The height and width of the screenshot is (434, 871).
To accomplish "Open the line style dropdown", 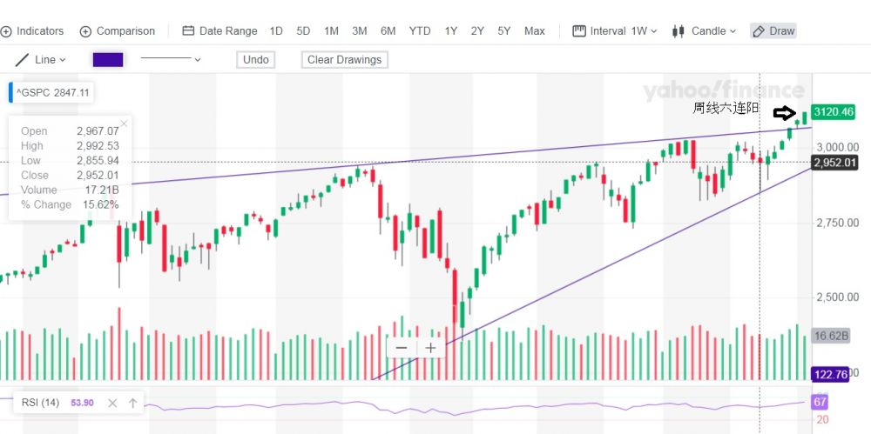I will tap(171, 60).
